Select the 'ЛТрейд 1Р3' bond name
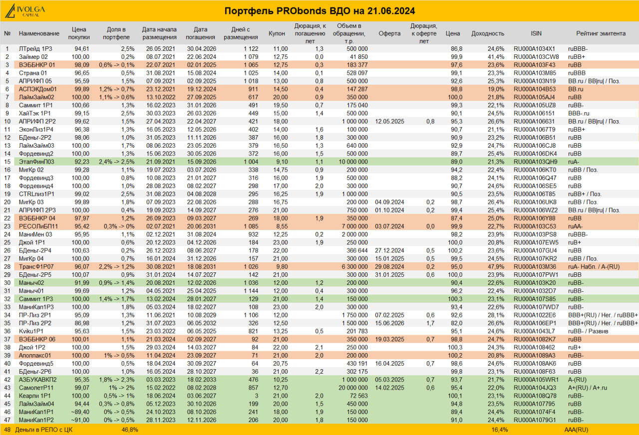 (x=35, y=49)
